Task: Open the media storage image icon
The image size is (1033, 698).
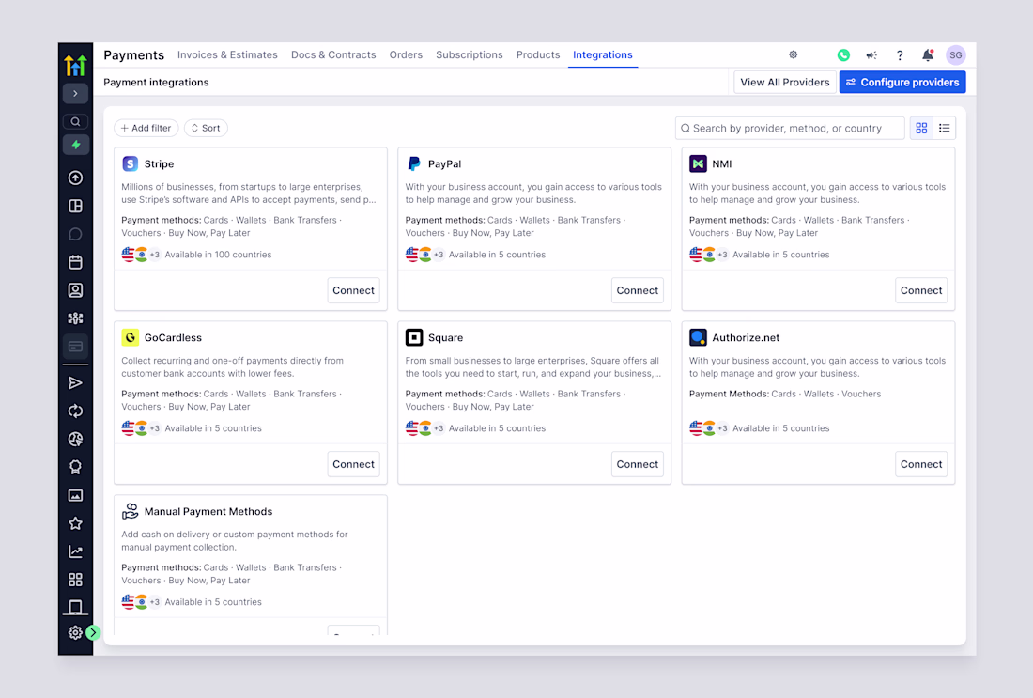Action: click(x=75, y=495)
